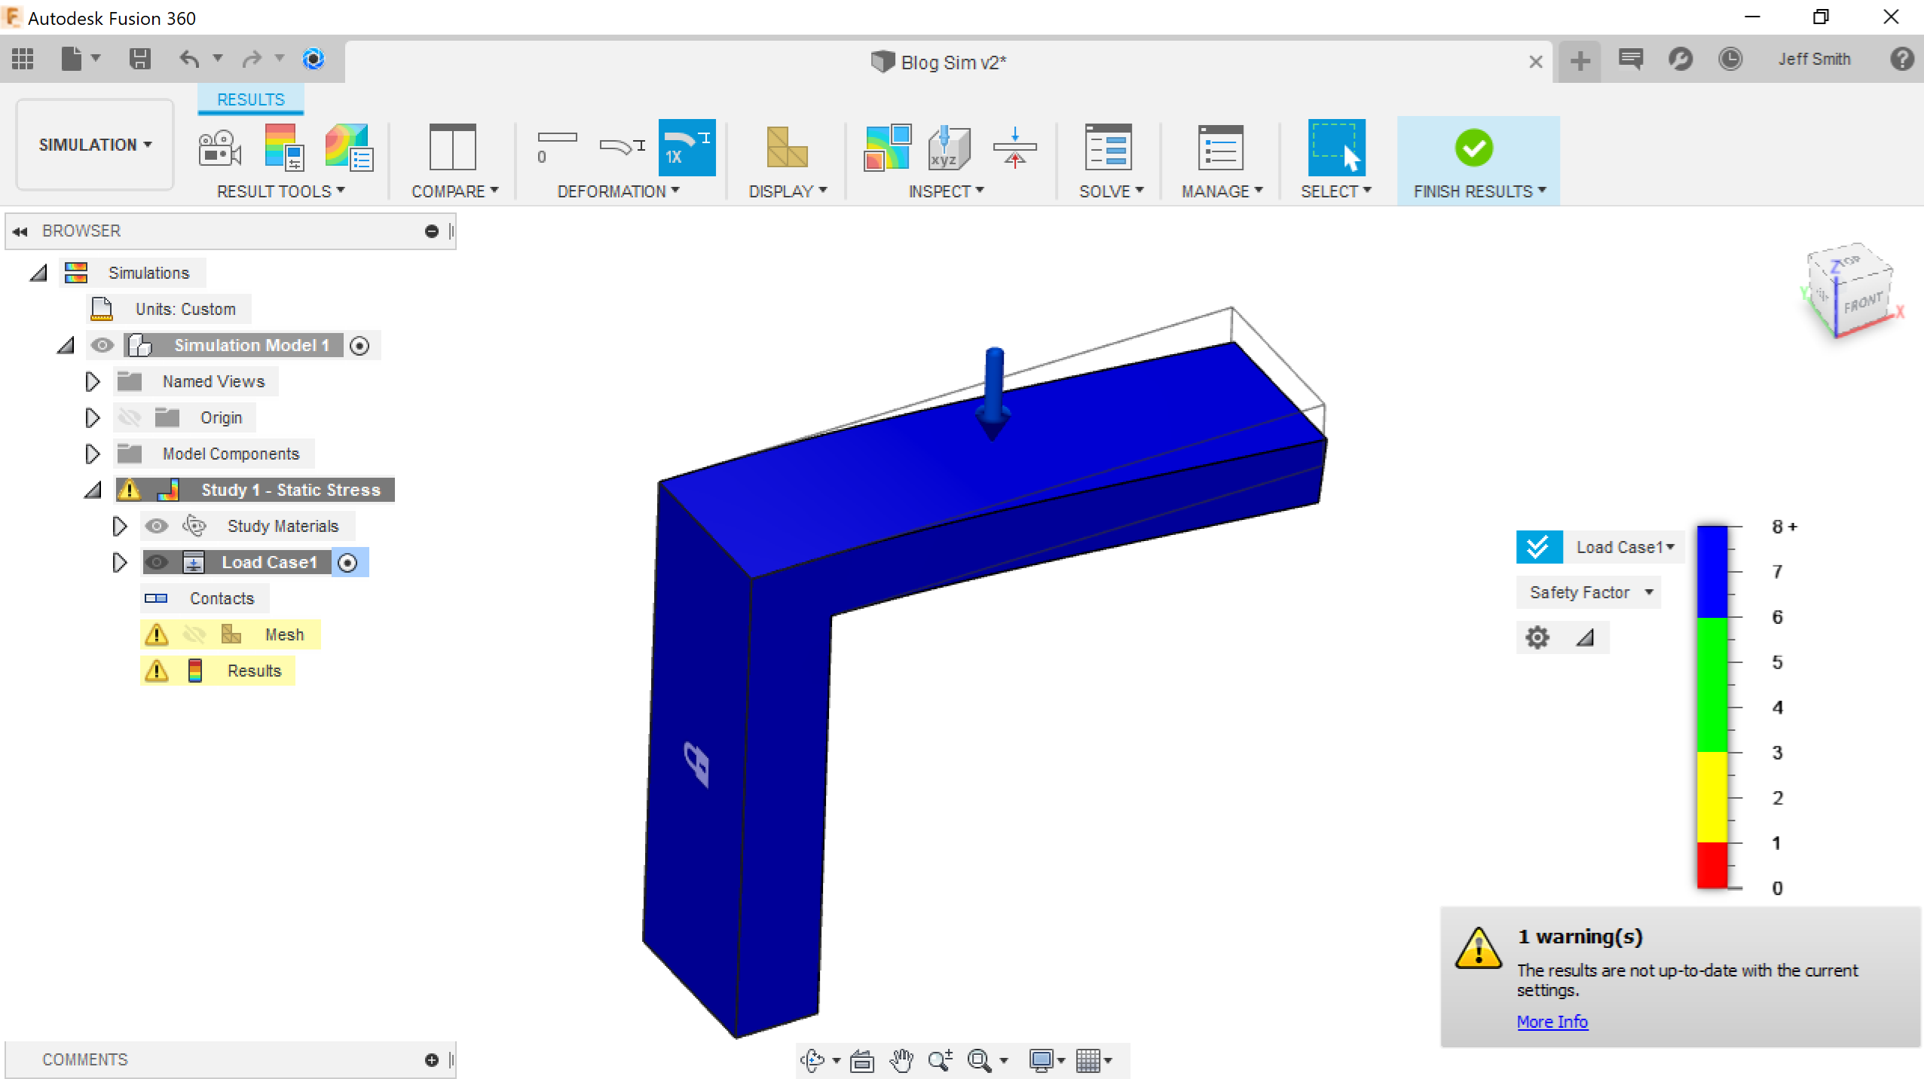Click the Surface Probe xyz inspect icon
The image size is (1924, 1079).
click(948, 147)
